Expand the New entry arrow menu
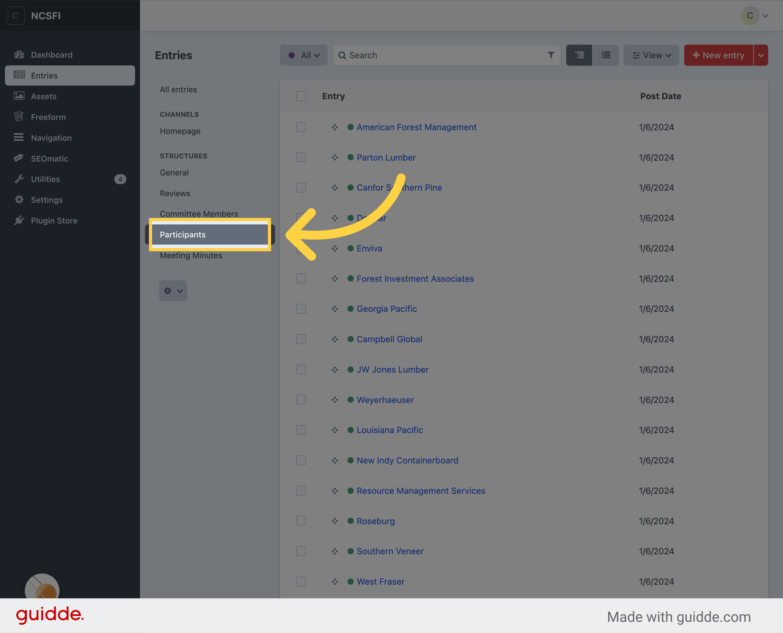This screenshot has height=633, width=783. [761, 55]
